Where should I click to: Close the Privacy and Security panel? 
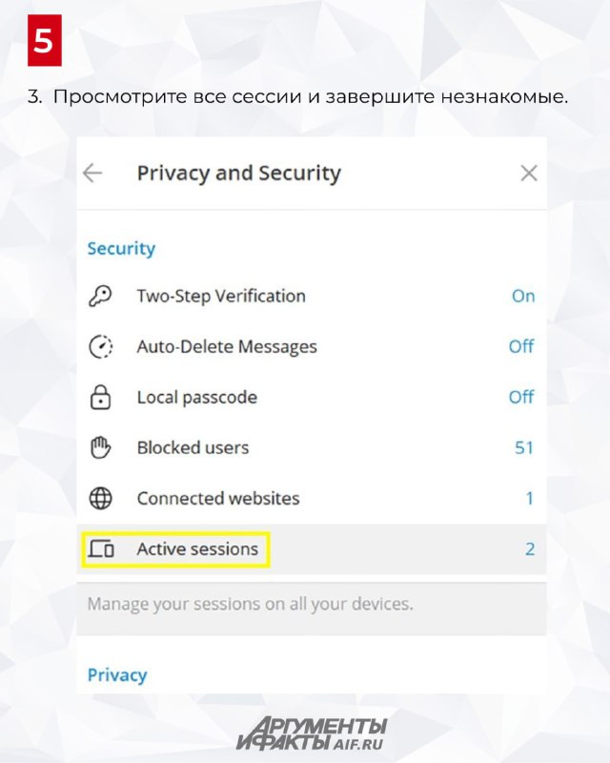click(x=529, y=173)
